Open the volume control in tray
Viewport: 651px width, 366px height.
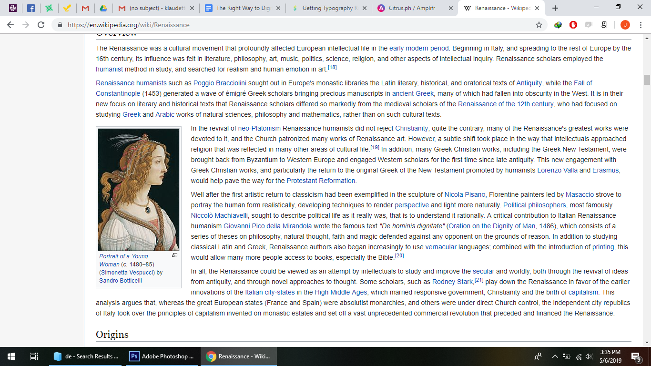pyautogui.click(x=589, y=356)
